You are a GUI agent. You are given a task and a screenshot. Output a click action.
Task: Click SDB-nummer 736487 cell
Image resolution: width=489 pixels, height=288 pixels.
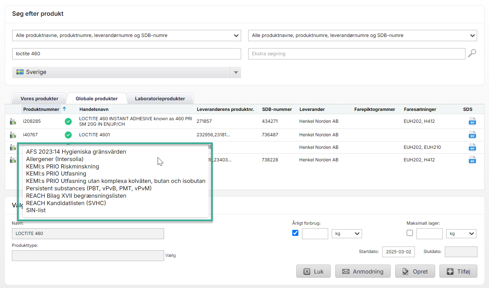click(x=270, y=135)
